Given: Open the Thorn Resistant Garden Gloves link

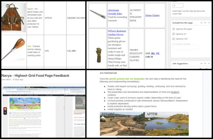Looking at the screenshot, I should (117, 33).
